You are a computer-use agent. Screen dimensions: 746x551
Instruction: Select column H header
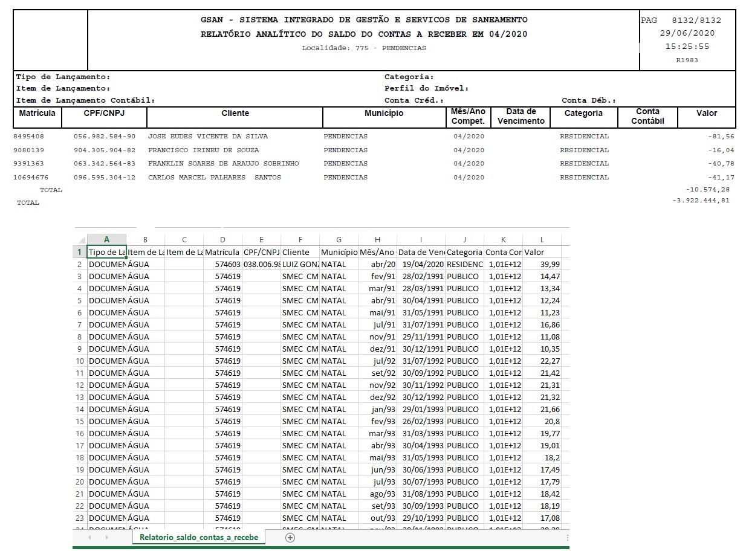coord(377,240)
